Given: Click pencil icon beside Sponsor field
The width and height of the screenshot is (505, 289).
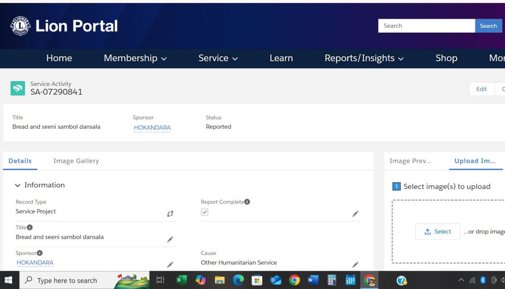Looking at the screenshot, I should pos(170,265).
